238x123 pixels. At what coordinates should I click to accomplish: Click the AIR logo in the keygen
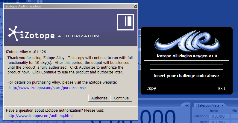click(x=187, y=41)
